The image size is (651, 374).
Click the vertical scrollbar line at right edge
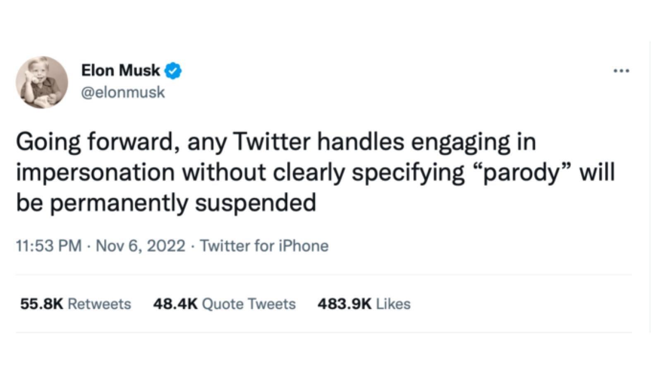(650, 186)
